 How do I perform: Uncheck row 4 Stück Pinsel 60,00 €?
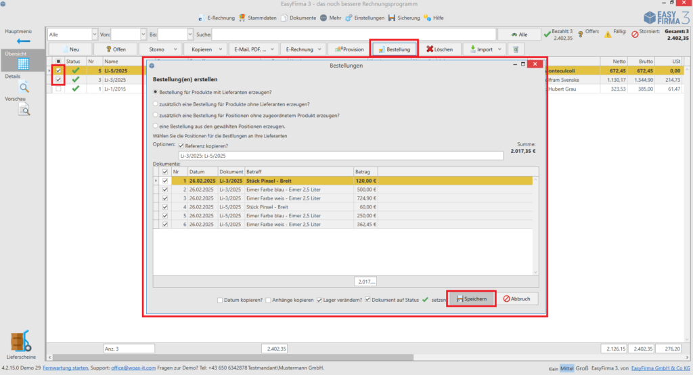(x=165, y=207)
